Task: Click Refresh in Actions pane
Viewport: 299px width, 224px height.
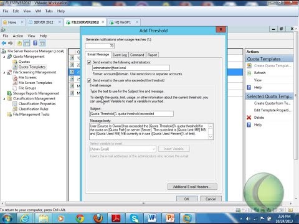Action: point(260,73)
